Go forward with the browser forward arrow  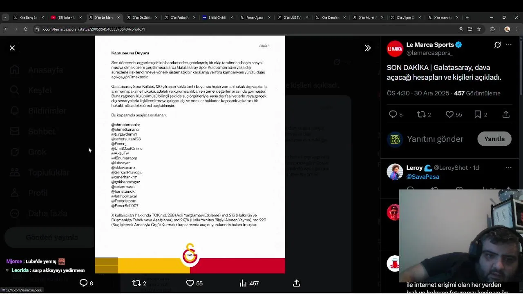(x=16, y=29)
